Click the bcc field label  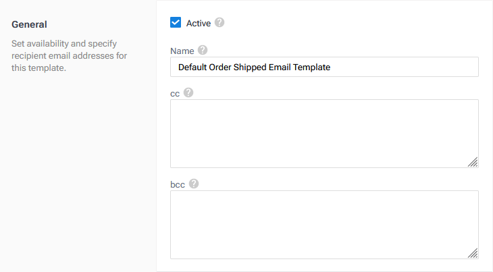coord(178,184)
